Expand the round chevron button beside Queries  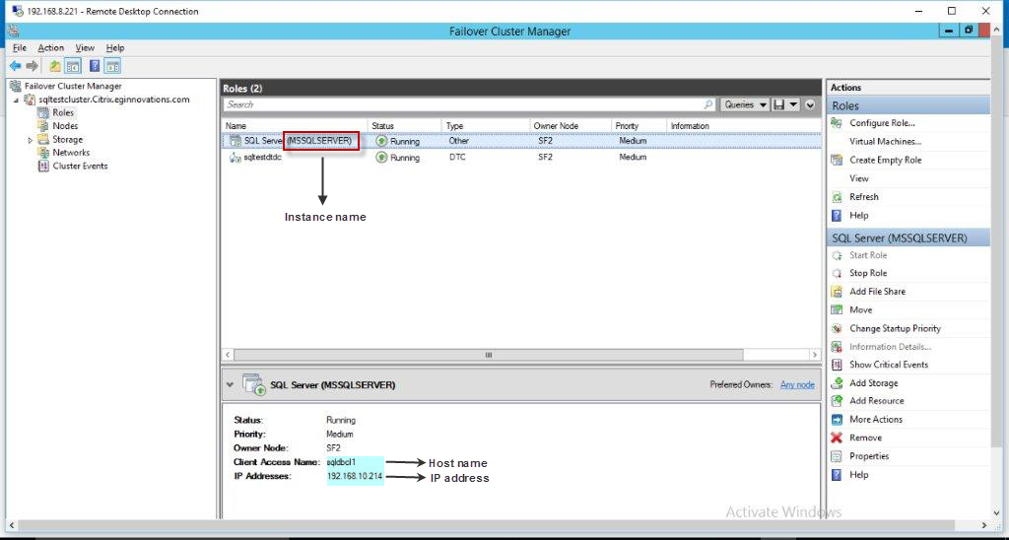[810, 104]
